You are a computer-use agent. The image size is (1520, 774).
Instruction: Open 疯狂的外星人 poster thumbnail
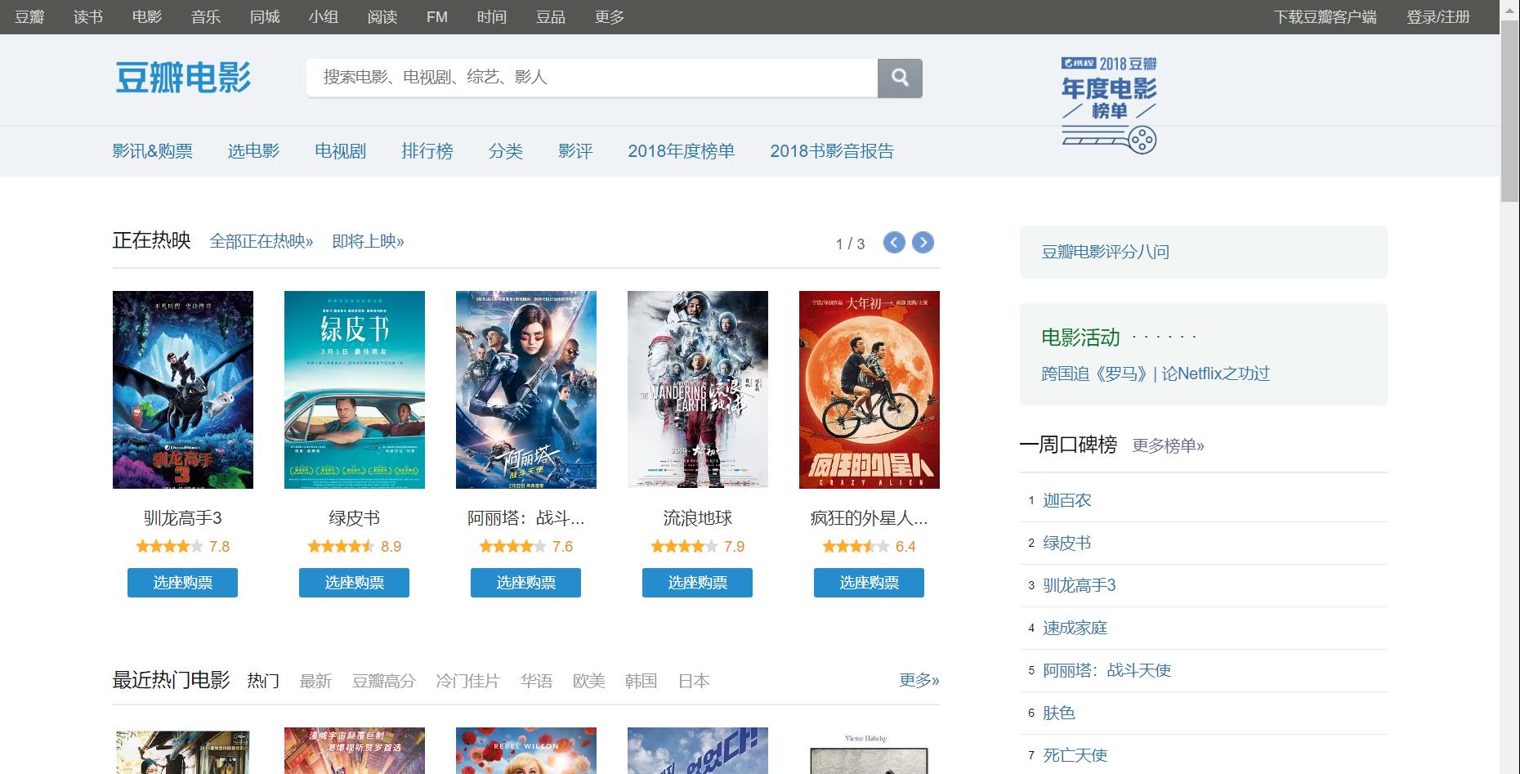(x=870, y=390)
